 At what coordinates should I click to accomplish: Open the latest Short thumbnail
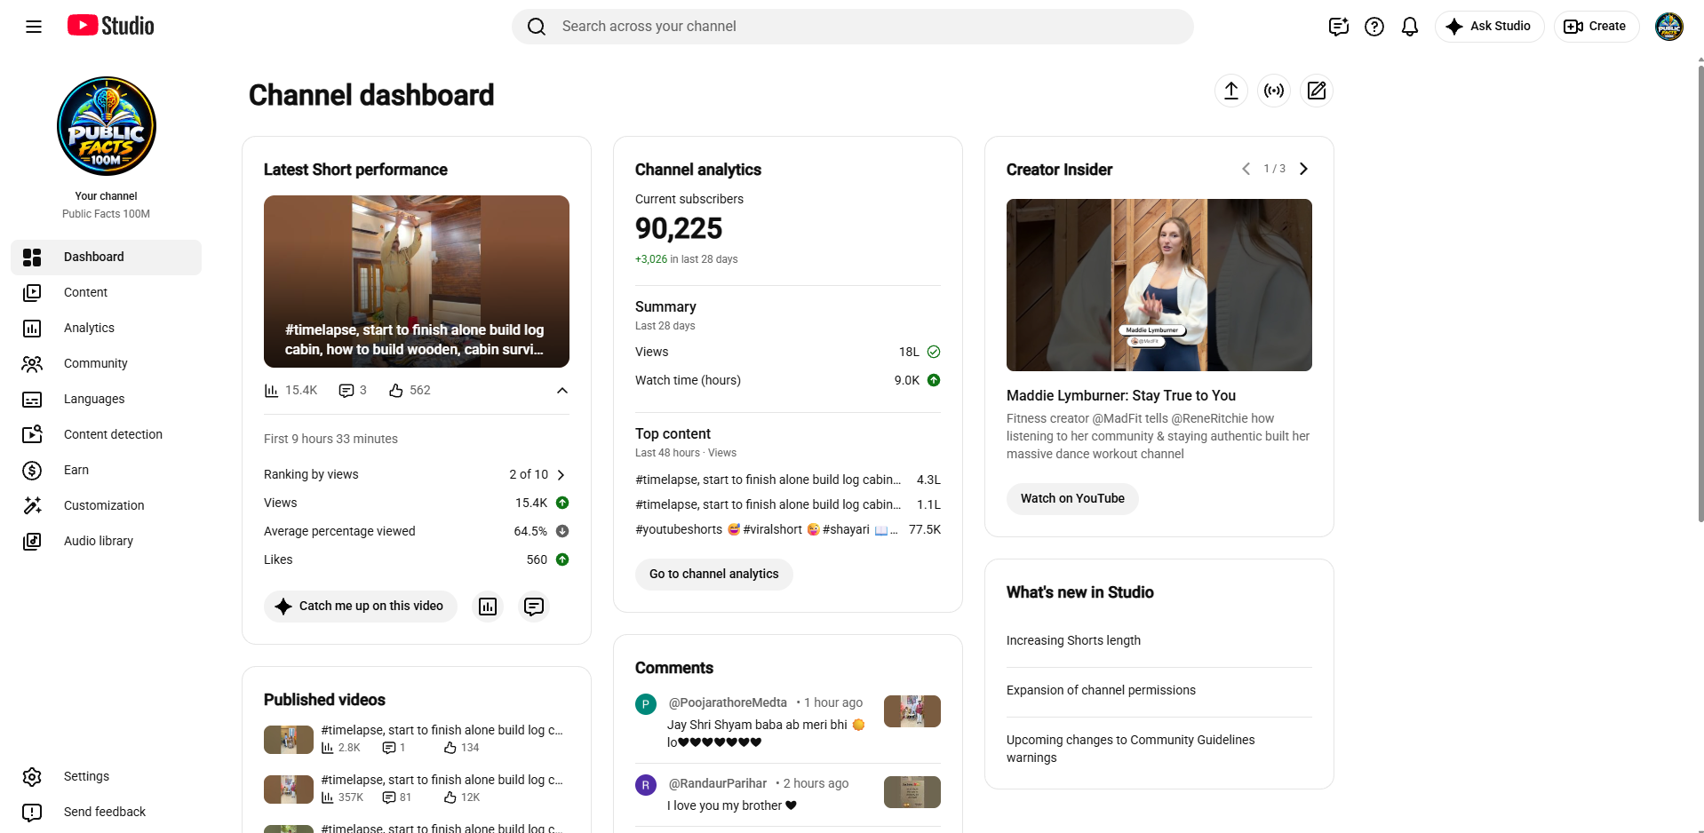(417, 282)
